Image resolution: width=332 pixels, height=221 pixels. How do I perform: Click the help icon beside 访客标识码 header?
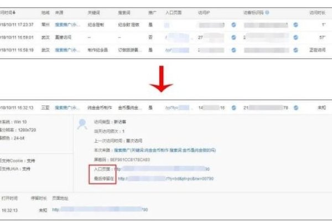coord(267,13)
